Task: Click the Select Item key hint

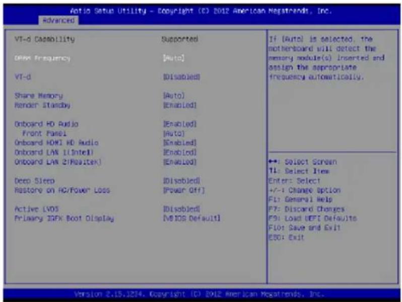Action: pos(299,171)
